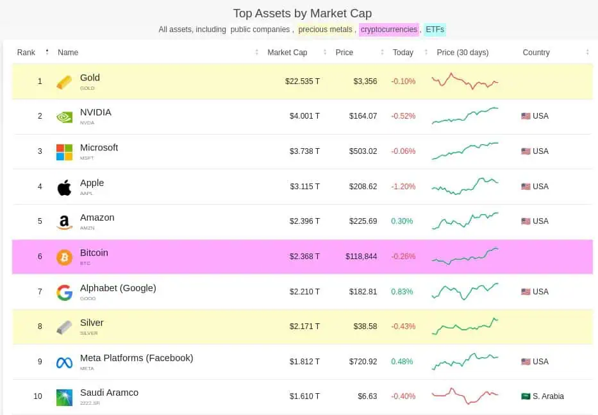This screenshot has height=415, width=598.
Task: Open the cryptocurrencies link
Action: coord(389,30)
